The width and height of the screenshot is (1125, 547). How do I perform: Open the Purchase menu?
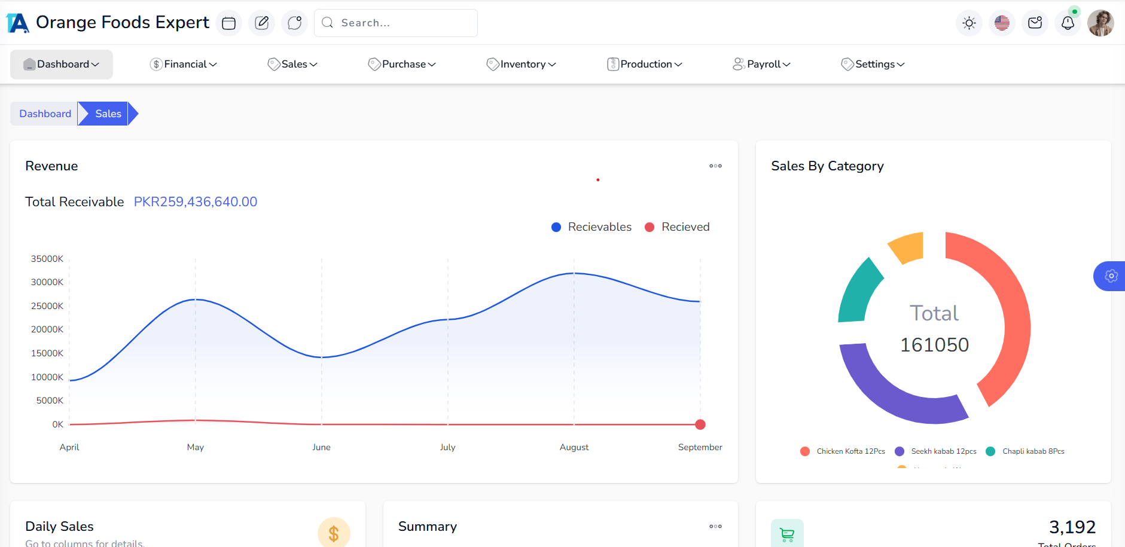402,65
